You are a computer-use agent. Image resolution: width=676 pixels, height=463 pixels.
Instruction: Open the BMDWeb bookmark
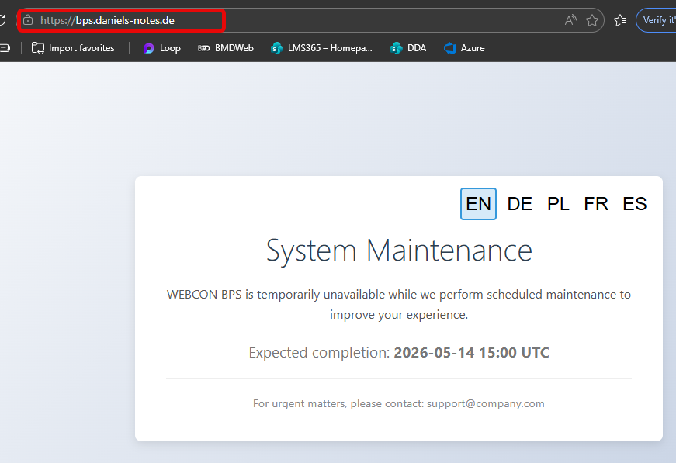coord(226,48)
